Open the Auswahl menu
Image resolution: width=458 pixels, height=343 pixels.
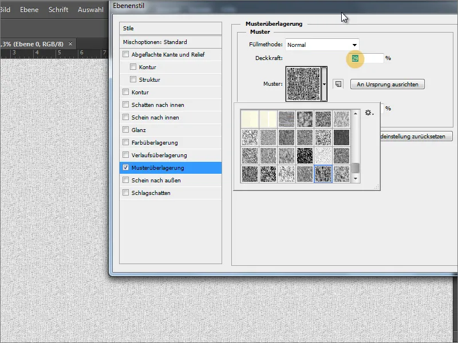[90, 10]
